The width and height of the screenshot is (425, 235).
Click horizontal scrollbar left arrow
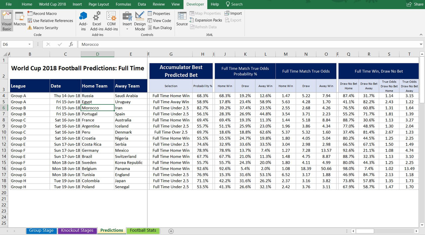click(353, 231)
